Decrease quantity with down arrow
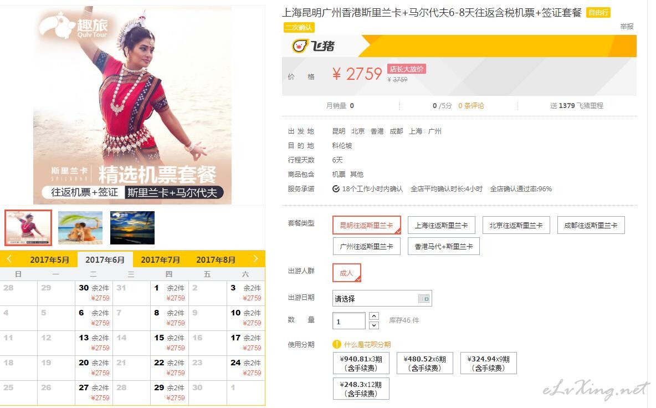The image size is (656, 408). (x=373, y=325)
